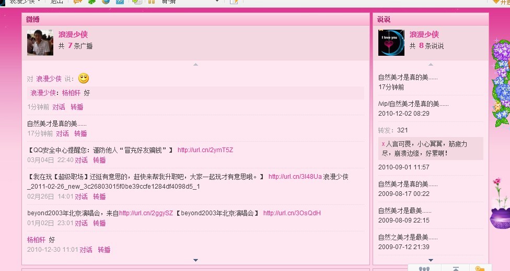Click 转播 on the 17分钟前 post
This screenshot has height=271, width=510.
(x=80, y=133)
